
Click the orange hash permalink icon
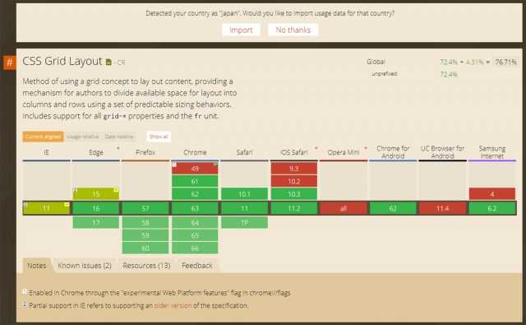[x=10, y=62]
